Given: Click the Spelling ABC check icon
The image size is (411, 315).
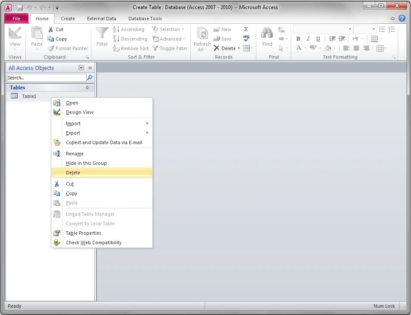Looking at the screenshot, I should point(246,38).
